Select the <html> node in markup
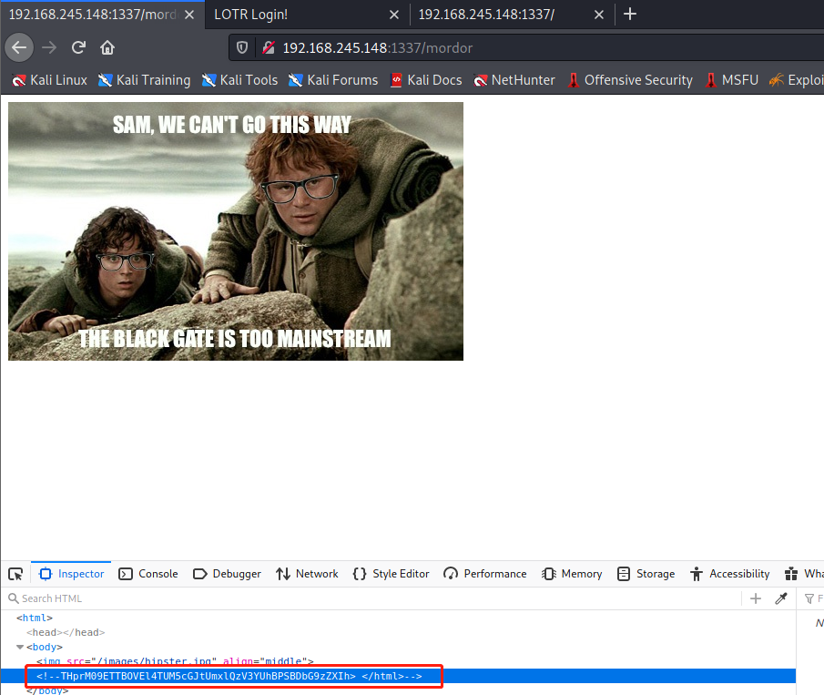The height and width of the screenshot is (695, 824). point(35,618)
